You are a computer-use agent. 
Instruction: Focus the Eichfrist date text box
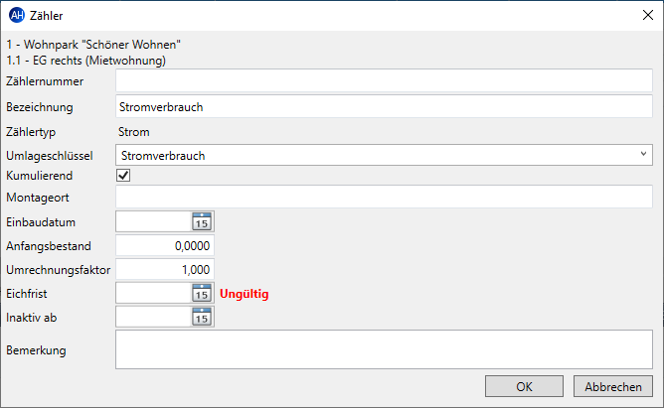[x=154, y=293]
